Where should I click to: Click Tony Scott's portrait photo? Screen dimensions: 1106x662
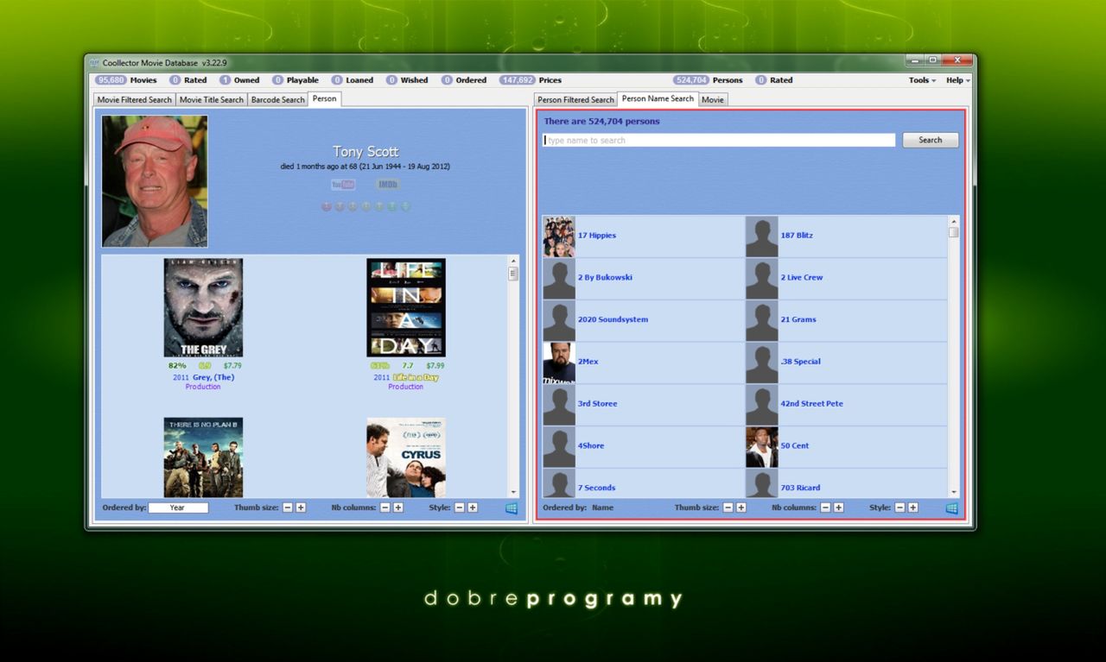pyautogui.click(x=155, y=181)
